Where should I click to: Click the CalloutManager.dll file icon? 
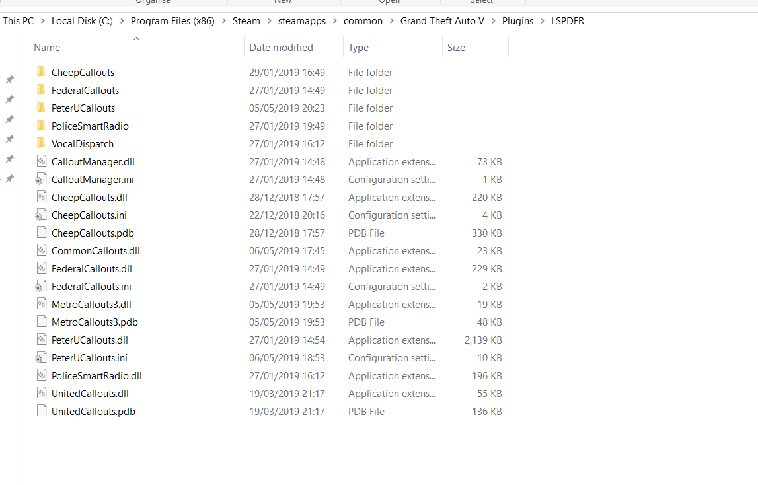[x=42, y=161]
